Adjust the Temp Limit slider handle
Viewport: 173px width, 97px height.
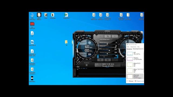pos(115,47)
